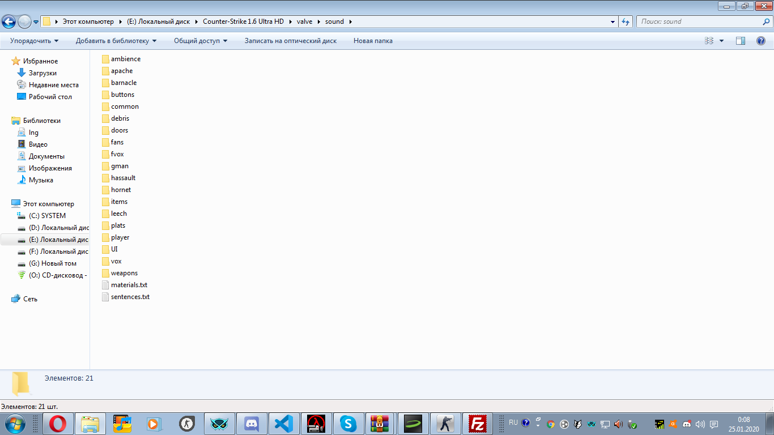Select Рабочий стол in the sidebar
This screenshot has width=774, height=435.
click(50, 97)
